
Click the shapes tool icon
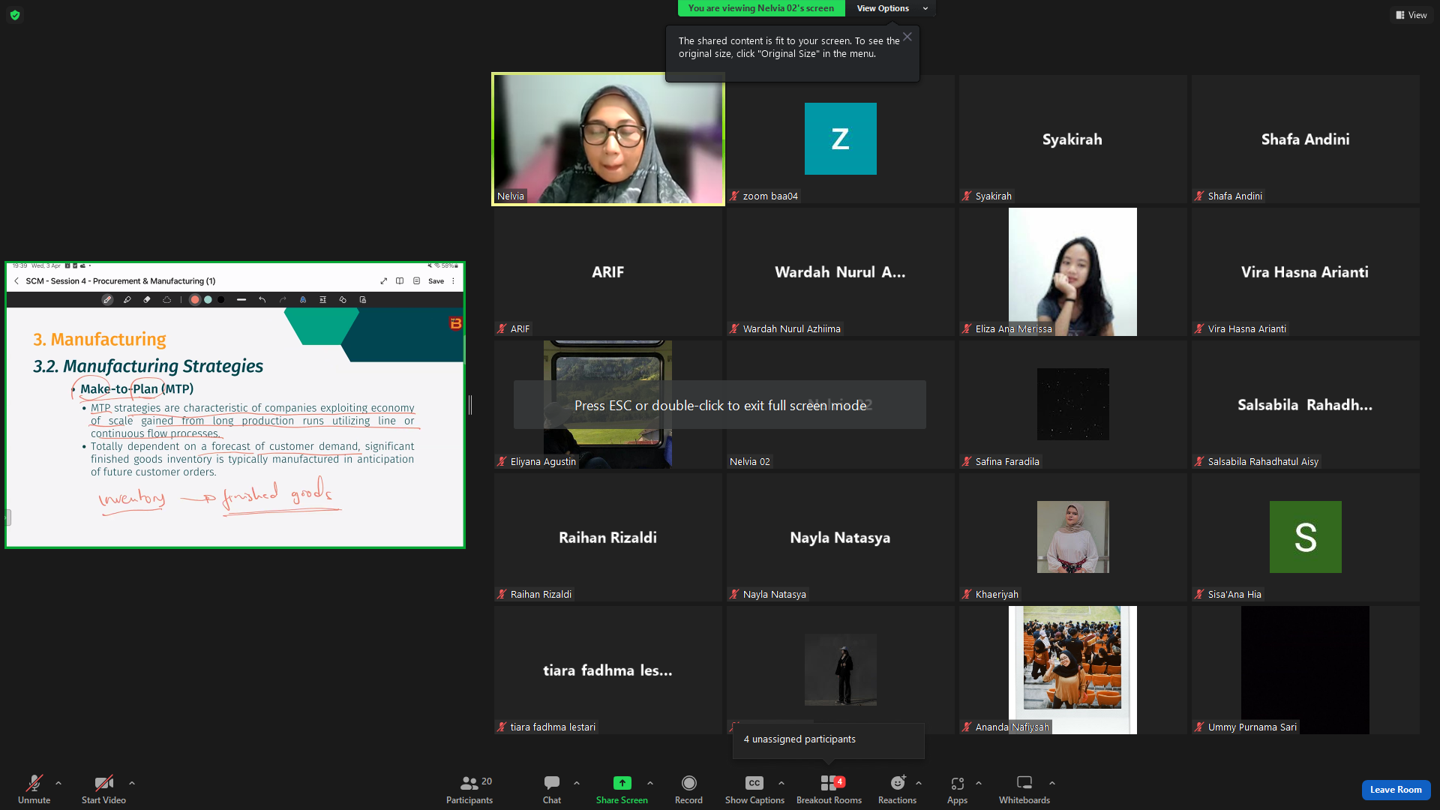point(343,300)
